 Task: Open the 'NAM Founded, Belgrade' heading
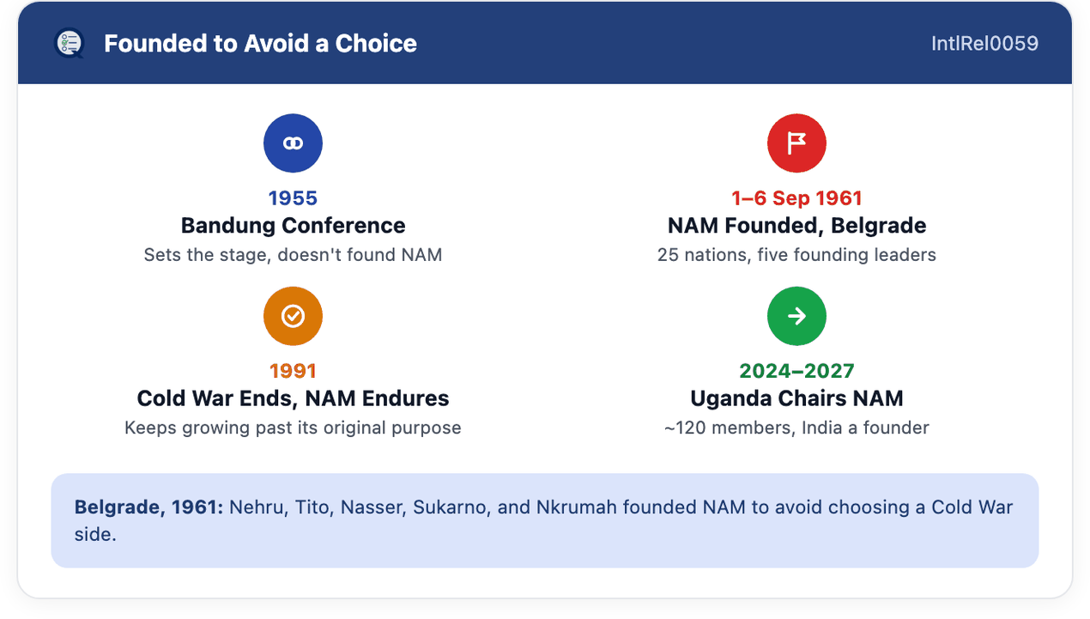(x=796, y=226)
